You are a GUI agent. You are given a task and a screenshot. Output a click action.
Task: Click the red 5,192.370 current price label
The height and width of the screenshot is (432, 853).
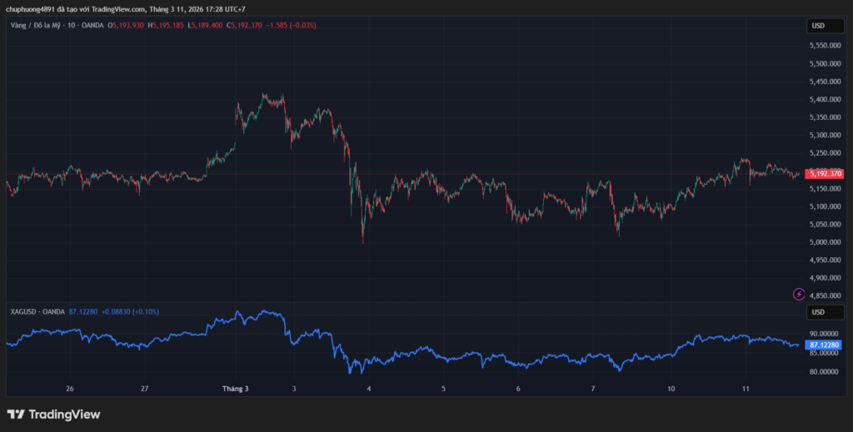(825, 174)
